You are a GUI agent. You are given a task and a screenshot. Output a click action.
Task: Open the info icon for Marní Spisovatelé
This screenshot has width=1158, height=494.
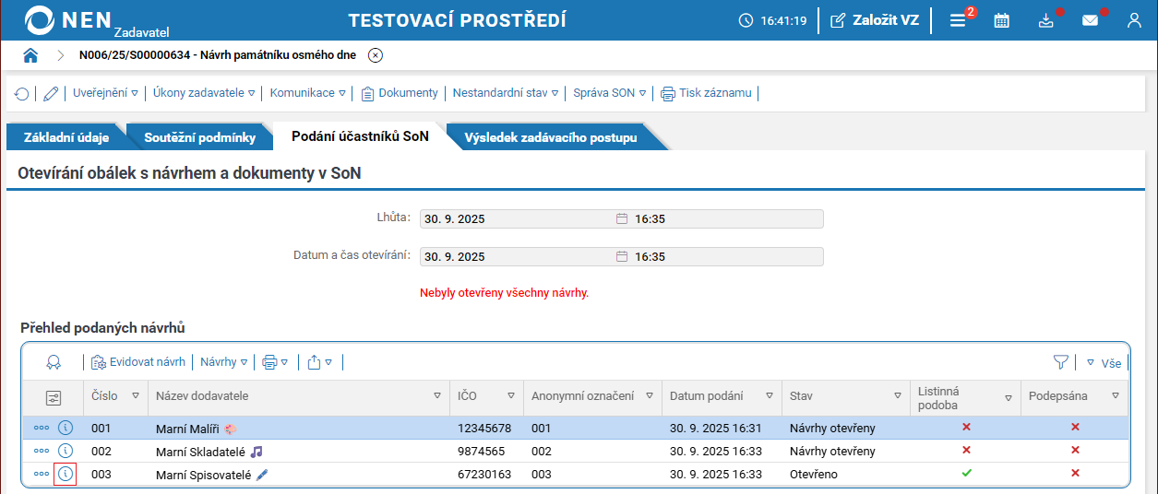point(66,474)
